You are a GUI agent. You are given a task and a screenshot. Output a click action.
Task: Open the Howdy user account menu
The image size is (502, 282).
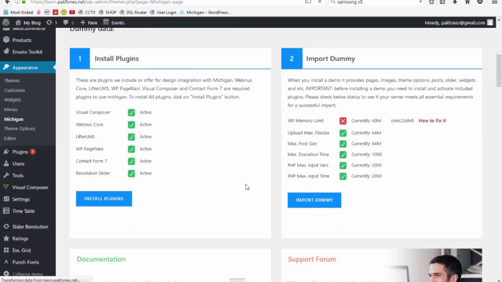[x=459, y=23]
